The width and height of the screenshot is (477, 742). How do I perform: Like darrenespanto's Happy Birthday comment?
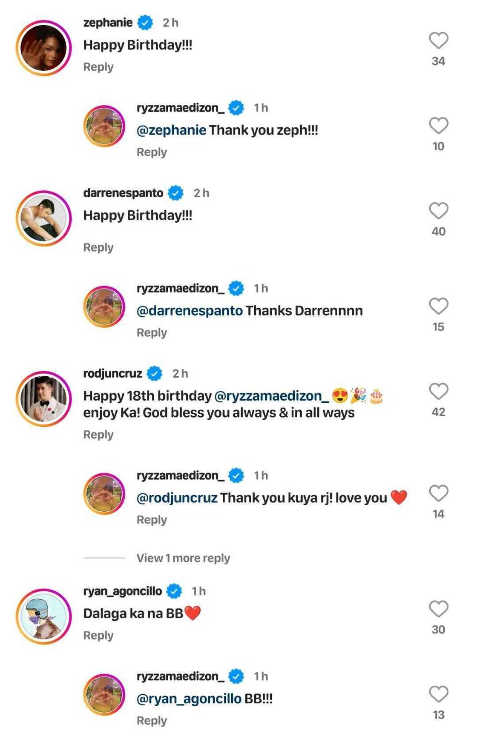(x=438, y=211)
